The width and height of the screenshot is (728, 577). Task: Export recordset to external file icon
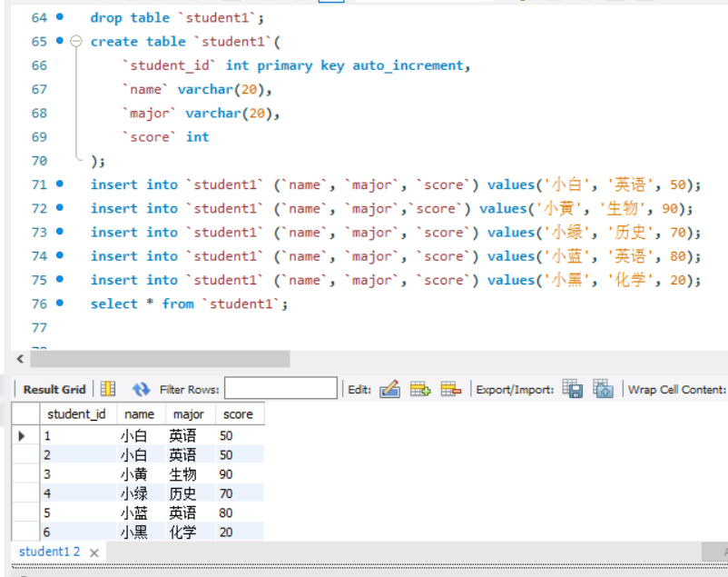pyautogui.click(x=573, y=388)
